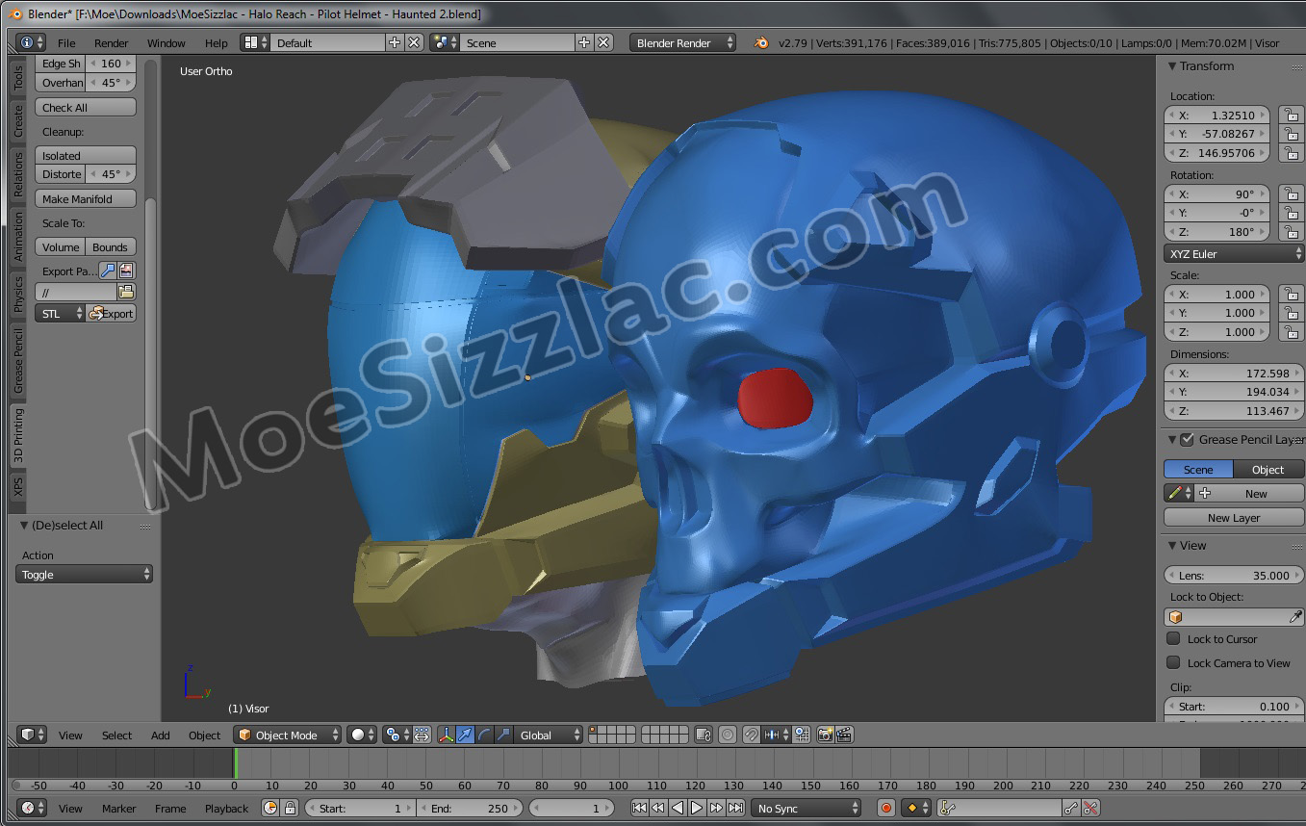Viewport: 1306px width, 826px height.
Task: Open the file browser folder icon for export path
Action: click(x=126, y=291)
